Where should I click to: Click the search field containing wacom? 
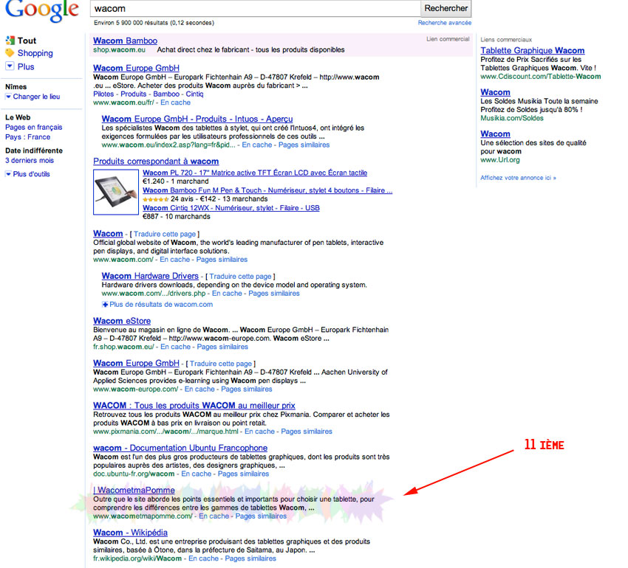pyautogui.click(x=255, y=8)
